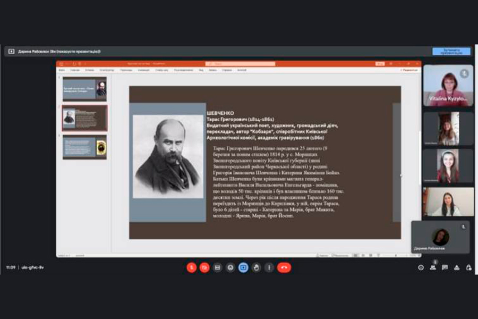Open the Анімація ribbon tab
The height and width of the screenshot is (319, 478).
(x=143, y=70)
